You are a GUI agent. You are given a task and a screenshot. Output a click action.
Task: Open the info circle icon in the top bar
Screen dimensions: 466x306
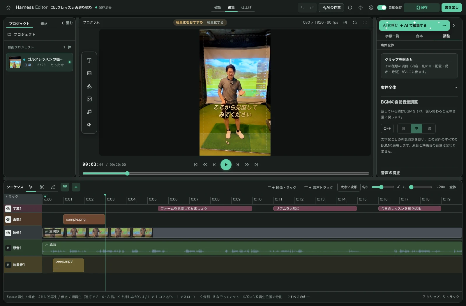pos(350,8)
